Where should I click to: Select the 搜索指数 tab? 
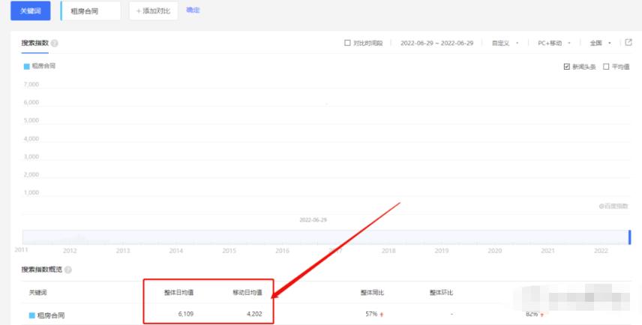[34, 43]
